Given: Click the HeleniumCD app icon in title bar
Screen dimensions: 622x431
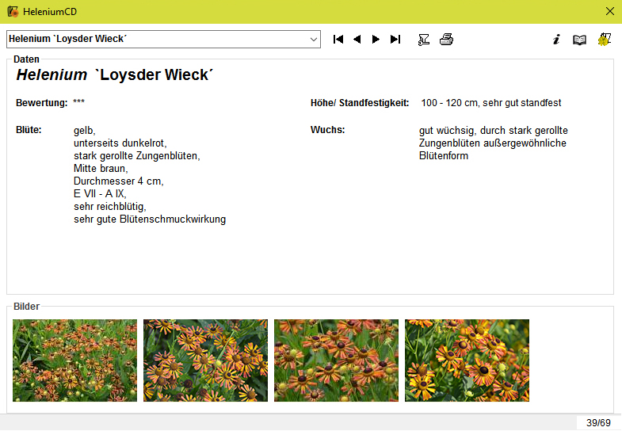Looking at the screenshot, I should [x=13, y=12].
